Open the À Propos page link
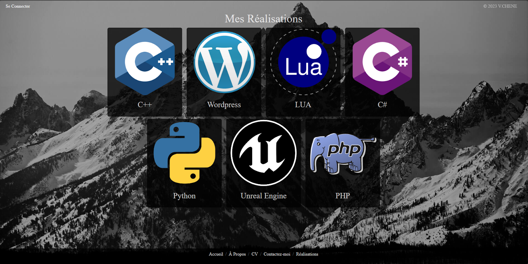Screen dimensions: 528x264 237,254
